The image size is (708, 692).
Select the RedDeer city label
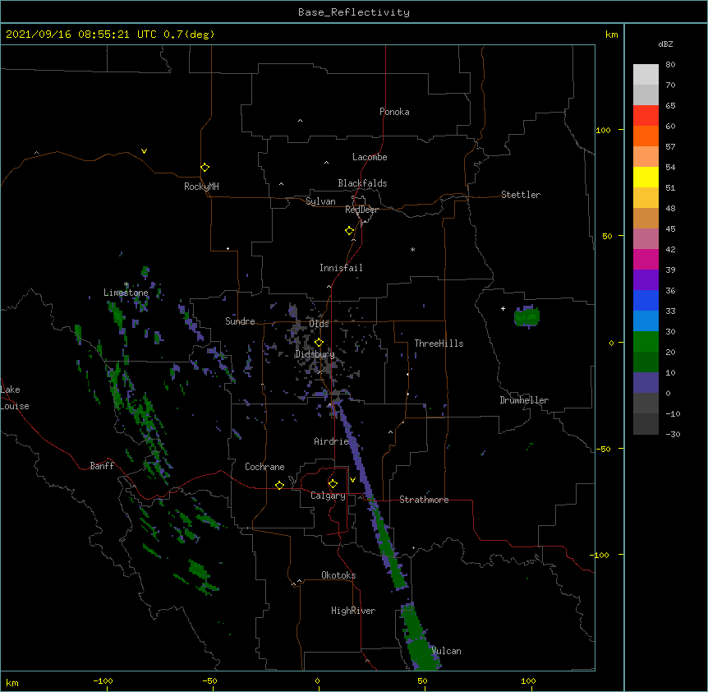point(361,210)
